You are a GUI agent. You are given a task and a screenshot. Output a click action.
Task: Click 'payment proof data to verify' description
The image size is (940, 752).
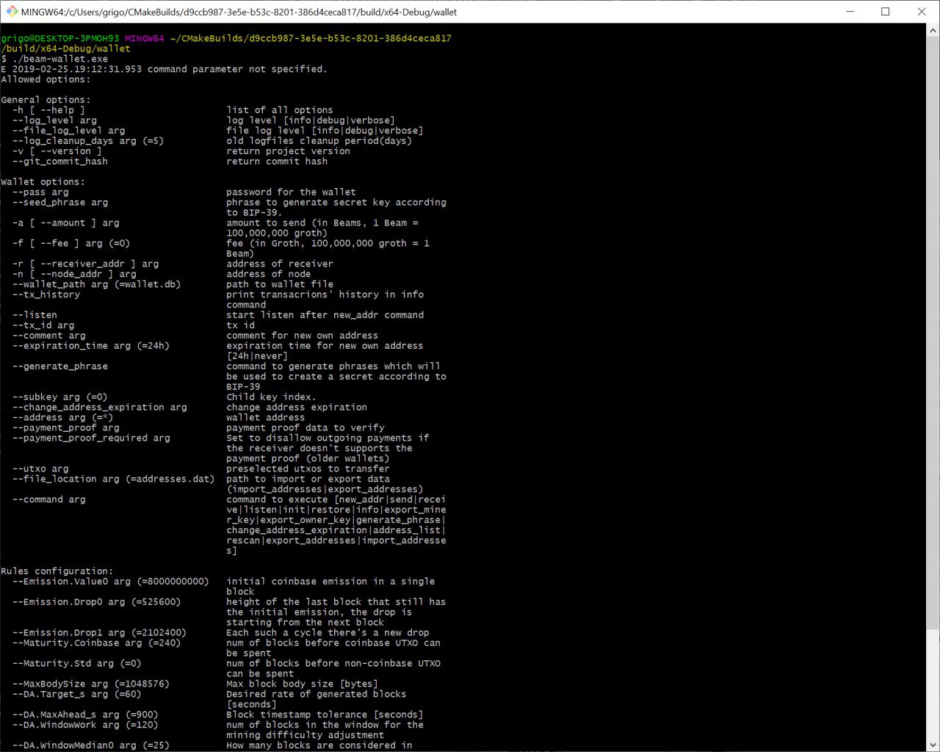[305, 429]
